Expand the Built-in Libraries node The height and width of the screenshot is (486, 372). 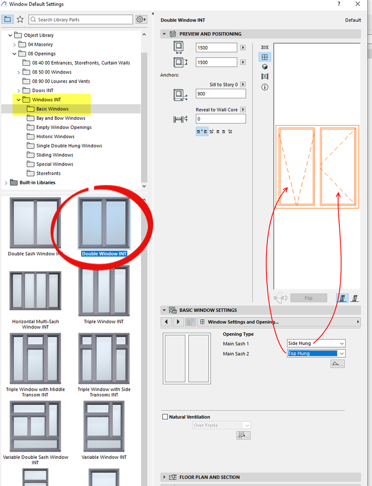6,183
